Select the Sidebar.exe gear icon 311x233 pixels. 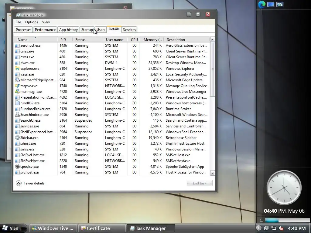pyautogui.click(x=17, y=138)
